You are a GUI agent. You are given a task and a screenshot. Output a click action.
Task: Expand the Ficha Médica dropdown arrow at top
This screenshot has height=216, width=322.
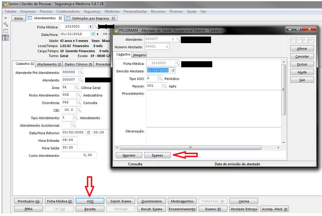[x=90, y=27]
